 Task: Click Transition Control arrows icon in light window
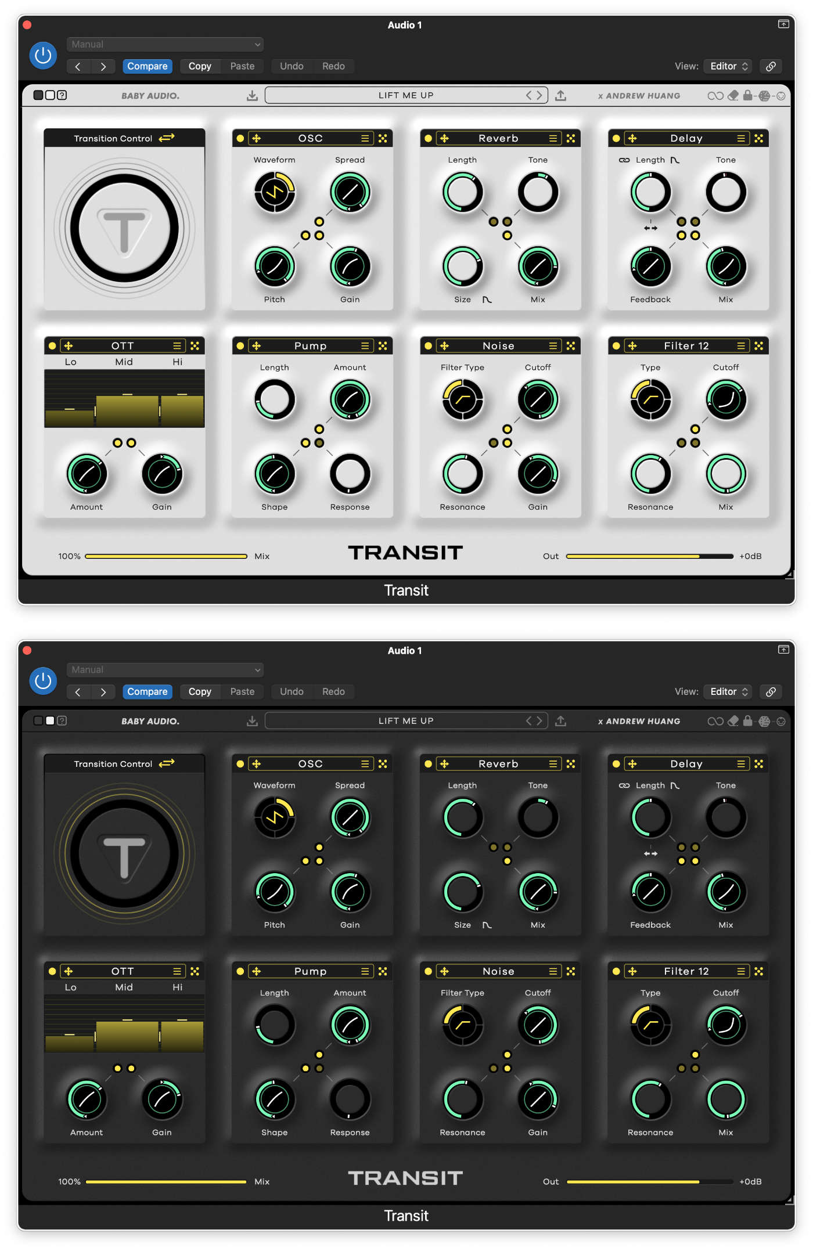(x=167, y=138)
